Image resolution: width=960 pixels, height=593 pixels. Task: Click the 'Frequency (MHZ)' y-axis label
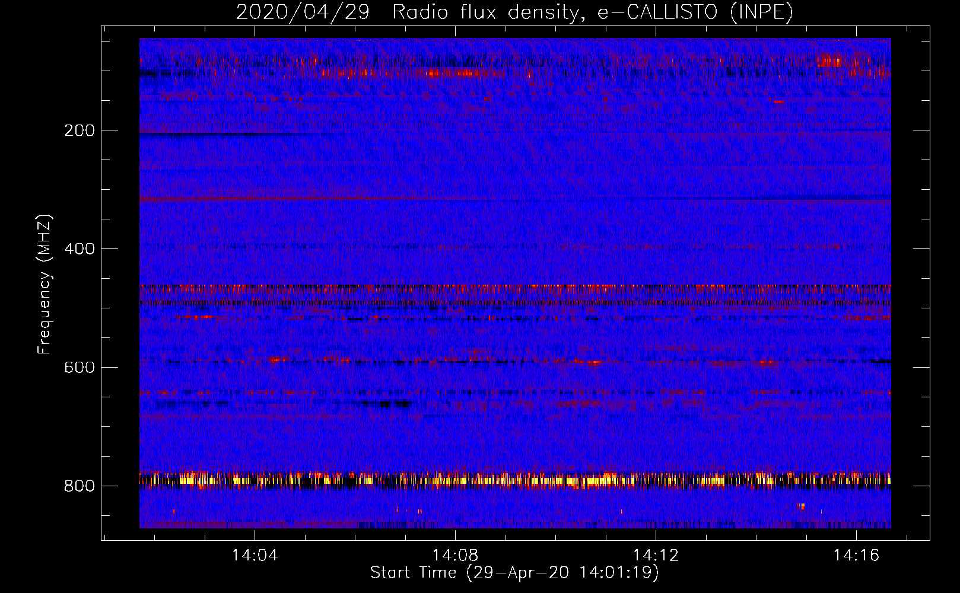(x=44, y=284)
